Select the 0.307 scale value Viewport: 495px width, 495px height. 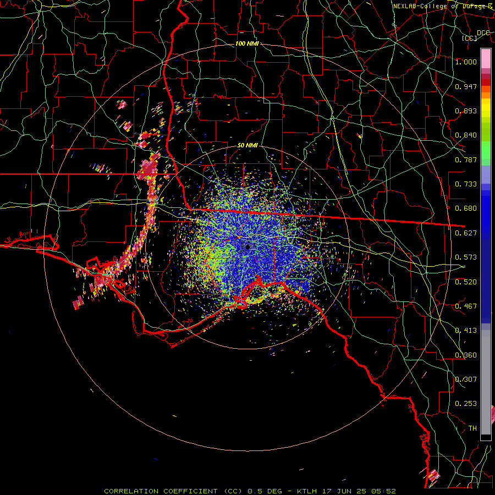click(466, 380)
